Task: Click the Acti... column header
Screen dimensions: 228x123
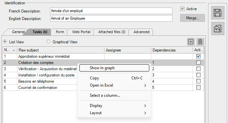Action: point(199,50)
